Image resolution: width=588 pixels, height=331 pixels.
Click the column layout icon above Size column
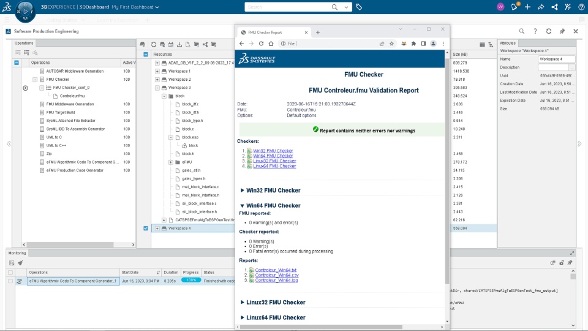482,45
